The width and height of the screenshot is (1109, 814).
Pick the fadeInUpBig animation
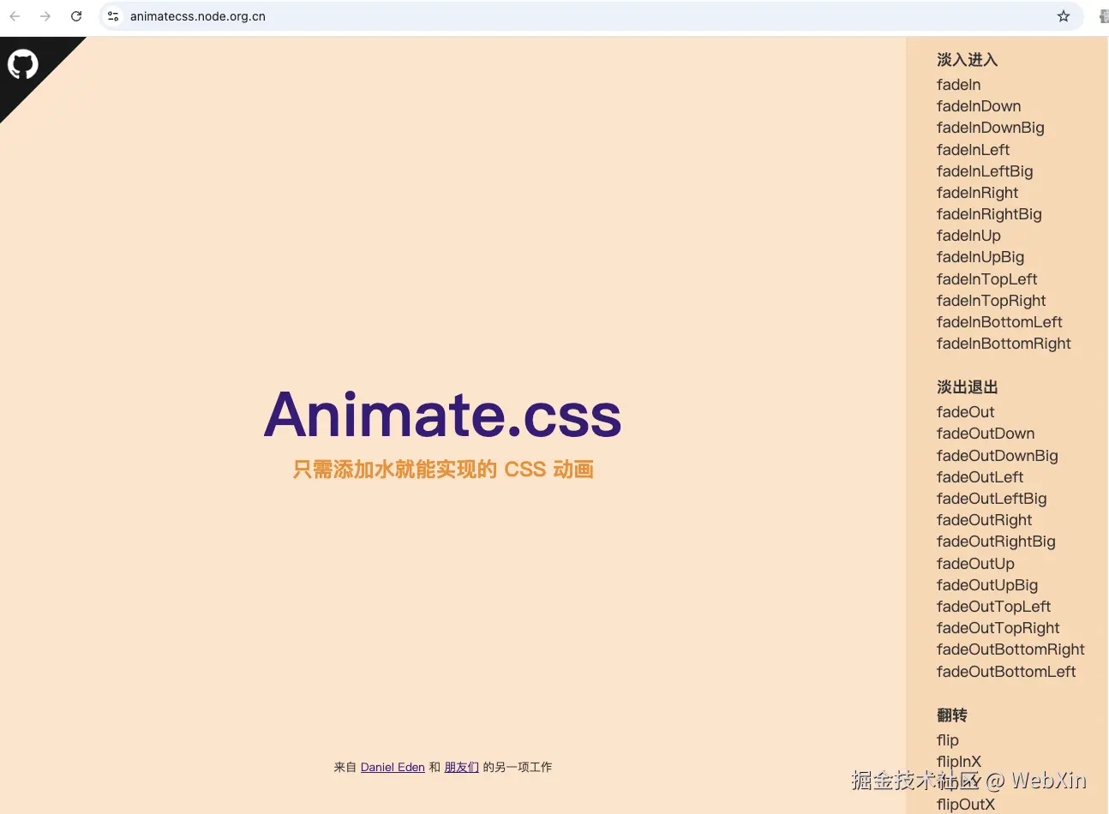click(980, 257)
